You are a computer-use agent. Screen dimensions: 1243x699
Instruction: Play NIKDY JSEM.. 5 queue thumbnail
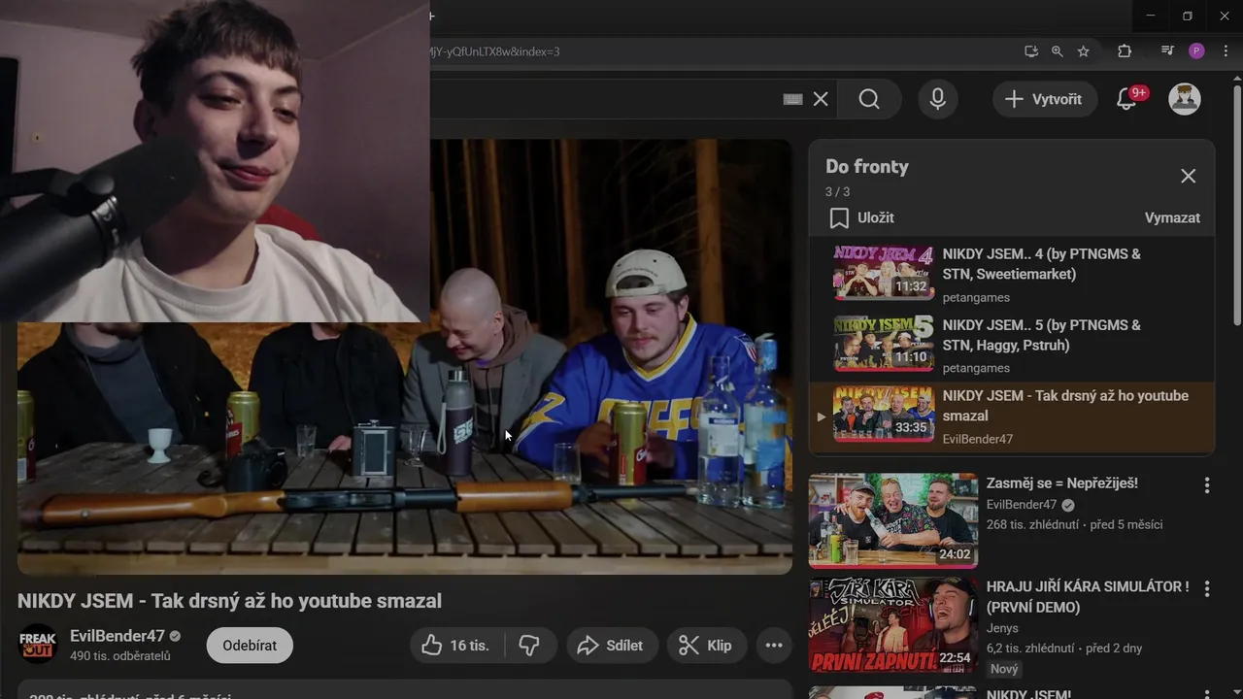884,343
